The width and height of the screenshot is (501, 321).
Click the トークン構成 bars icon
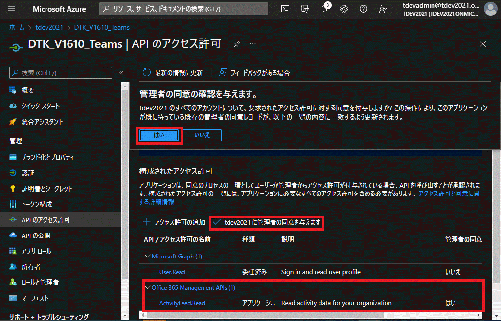pos(13,204)
